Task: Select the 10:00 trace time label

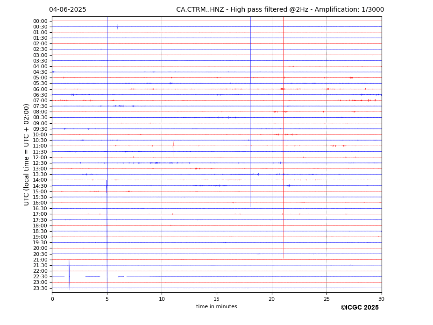Action: coord(40,135)
